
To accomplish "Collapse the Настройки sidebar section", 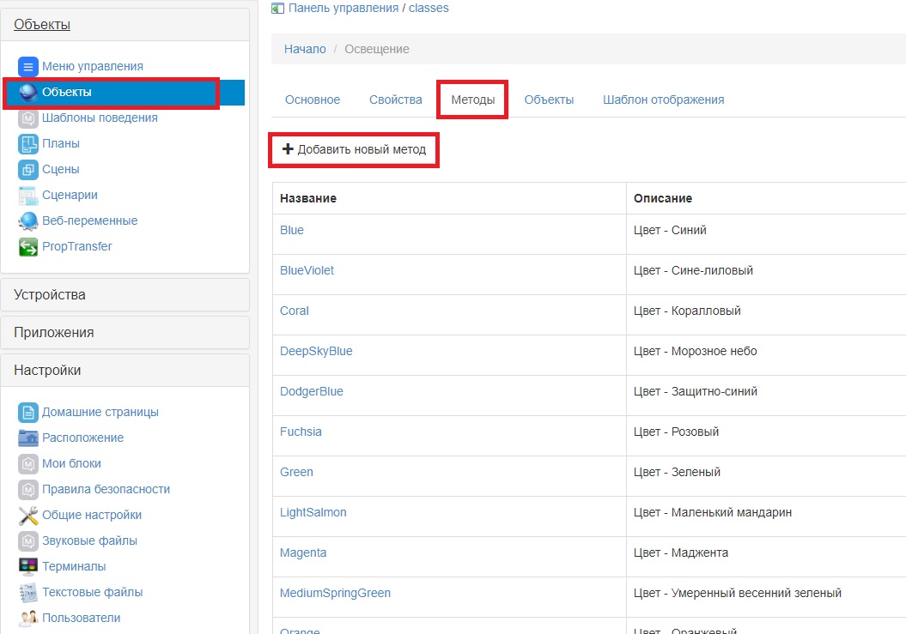I will [x=47, y=370].
